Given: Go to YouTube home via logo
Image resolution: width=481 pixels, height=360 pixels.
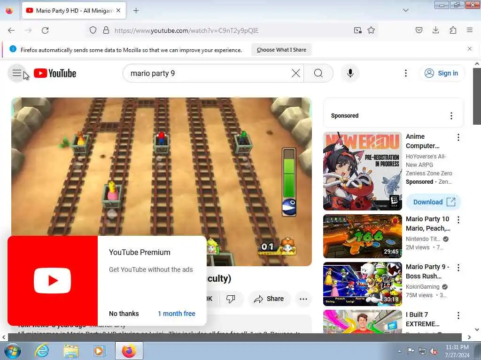Looking at the screenshot, I should (x=55, y=74).
